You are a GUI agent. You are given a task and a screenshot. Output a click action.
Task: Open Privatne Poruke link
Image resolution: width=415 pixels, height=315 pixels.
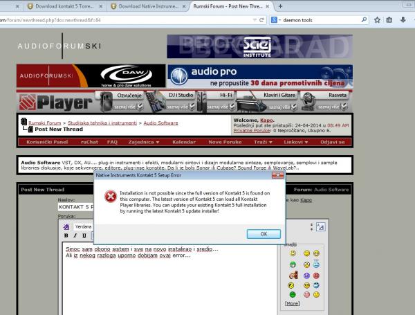pyautogui.click(x=252, y=130)
